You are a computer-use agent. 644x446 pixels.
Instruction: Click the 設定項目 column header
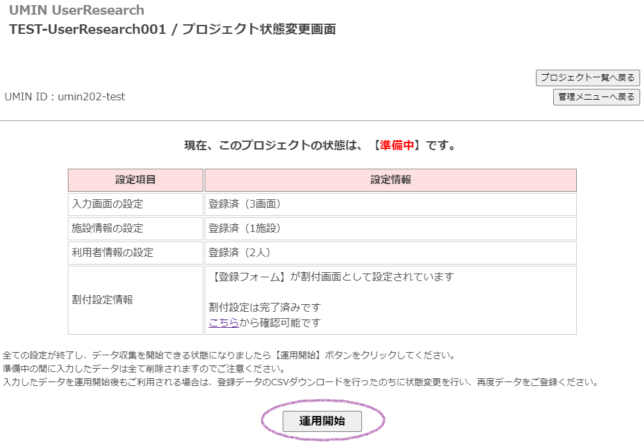[x=136, y=180]
